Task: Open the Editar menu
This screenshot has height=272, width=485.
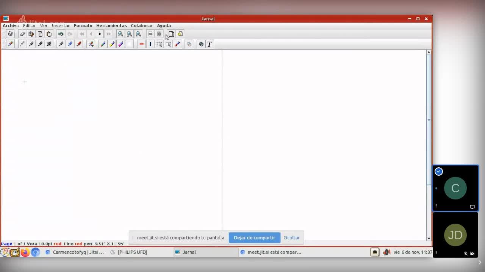Action: (x=29, y=26)
